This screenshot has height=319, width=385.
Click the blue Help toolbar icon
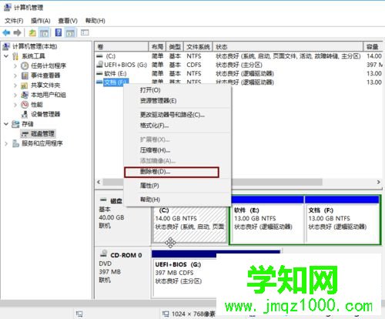pyautogui.click(x=59, y=32)
